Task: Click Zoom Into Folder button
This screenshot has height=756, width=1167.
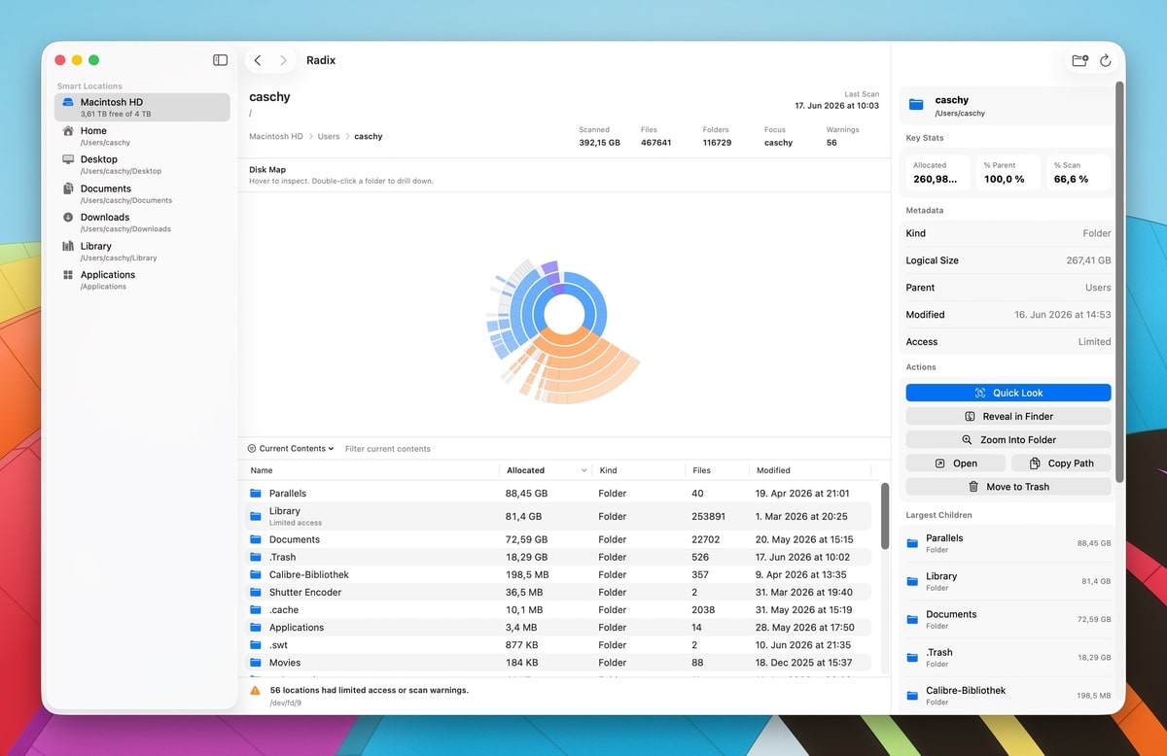Action: pos(1008,439)
